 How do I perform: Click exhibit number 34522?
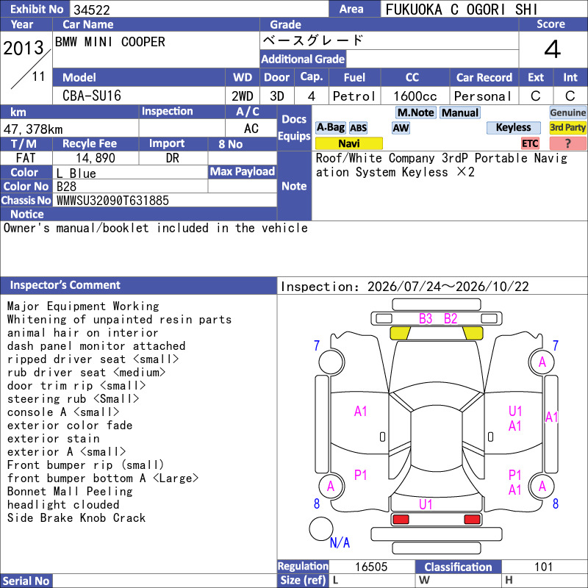click(92, 10)
